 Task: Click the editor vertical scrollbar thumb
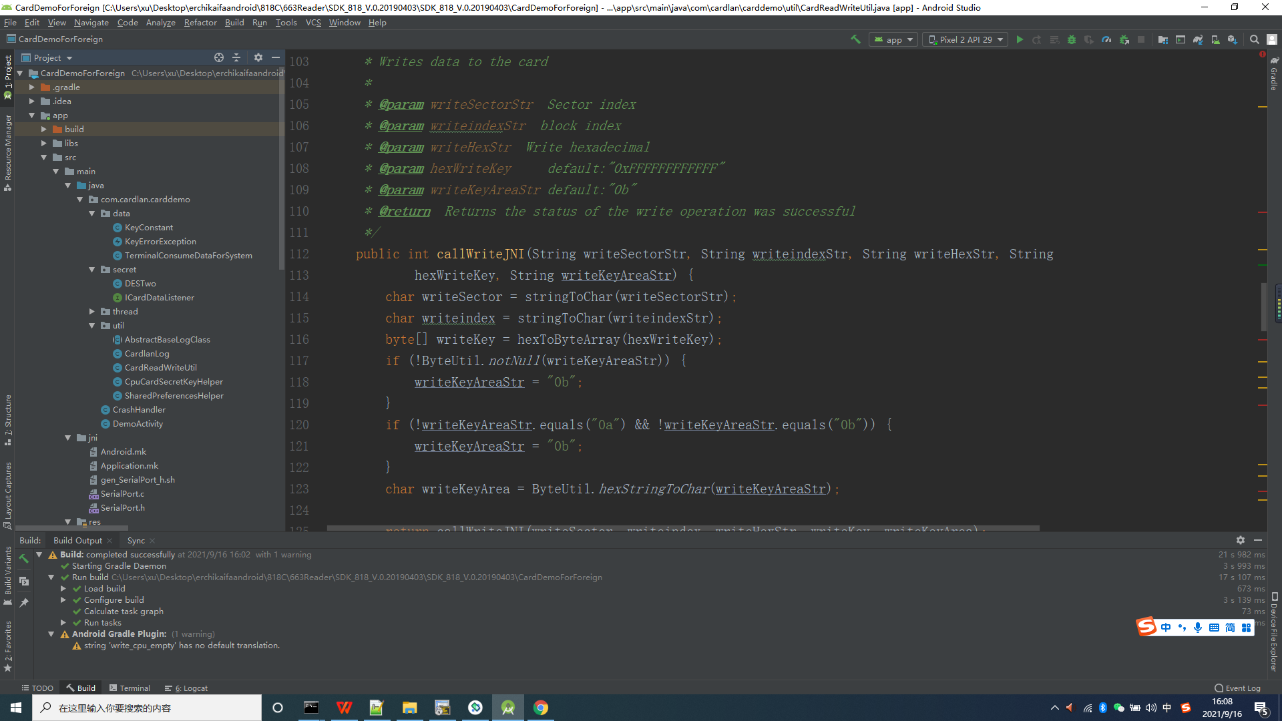(x=1263, y=306)
